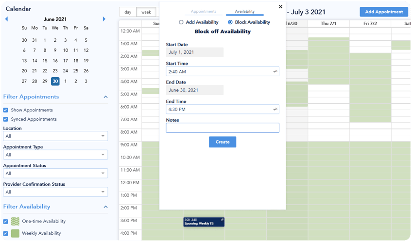Open the Start Time 2:40 AM field
Screen dimensions: 413x241
tap(223, 71)
